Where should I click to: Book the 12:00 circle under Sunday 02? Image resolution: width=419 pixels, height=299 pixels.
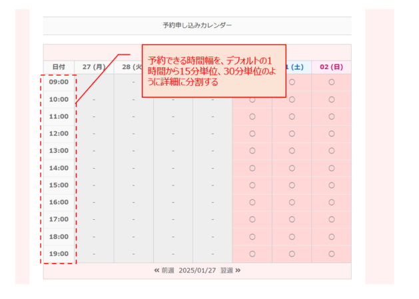331,133
